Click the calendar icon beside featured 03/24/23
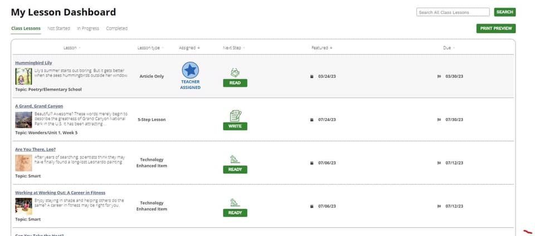Viewport: 535px width, 236px height. (312, 76)
